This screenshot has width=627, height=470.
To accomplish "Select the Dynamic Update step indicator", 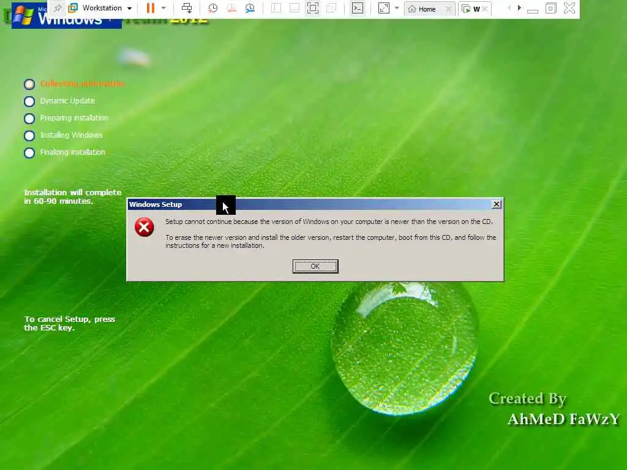I will tap(29, 102).
